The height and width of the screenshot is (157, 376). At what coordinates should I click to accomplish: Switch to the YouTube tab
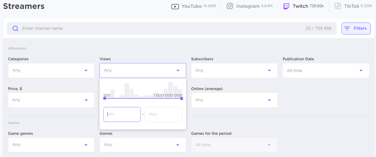193,6
